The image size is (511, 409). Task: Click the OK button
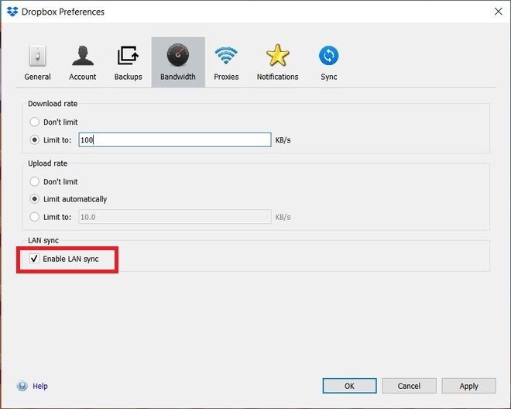pos(349,386)
